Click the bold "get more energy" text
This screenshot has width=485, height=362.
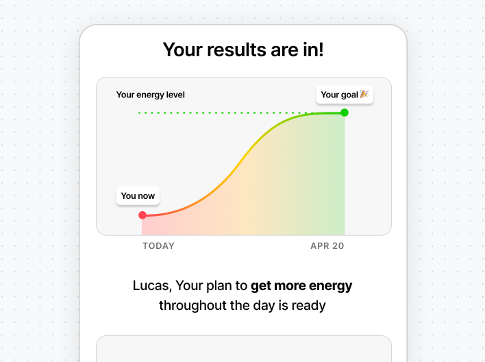click(x=301, y=285)
